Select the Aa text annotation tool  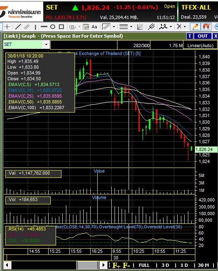[x=94, y=27]
